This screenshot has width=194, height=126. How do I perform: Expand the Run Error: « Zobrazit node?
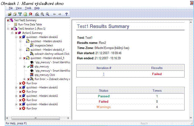24,79
